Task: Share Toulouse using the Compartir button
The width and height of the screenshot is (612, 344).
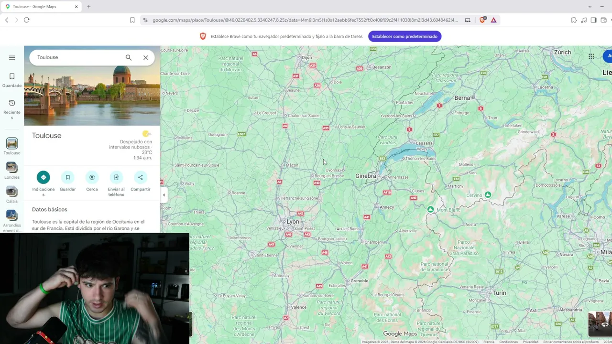Action: click(x=141, y=182)
